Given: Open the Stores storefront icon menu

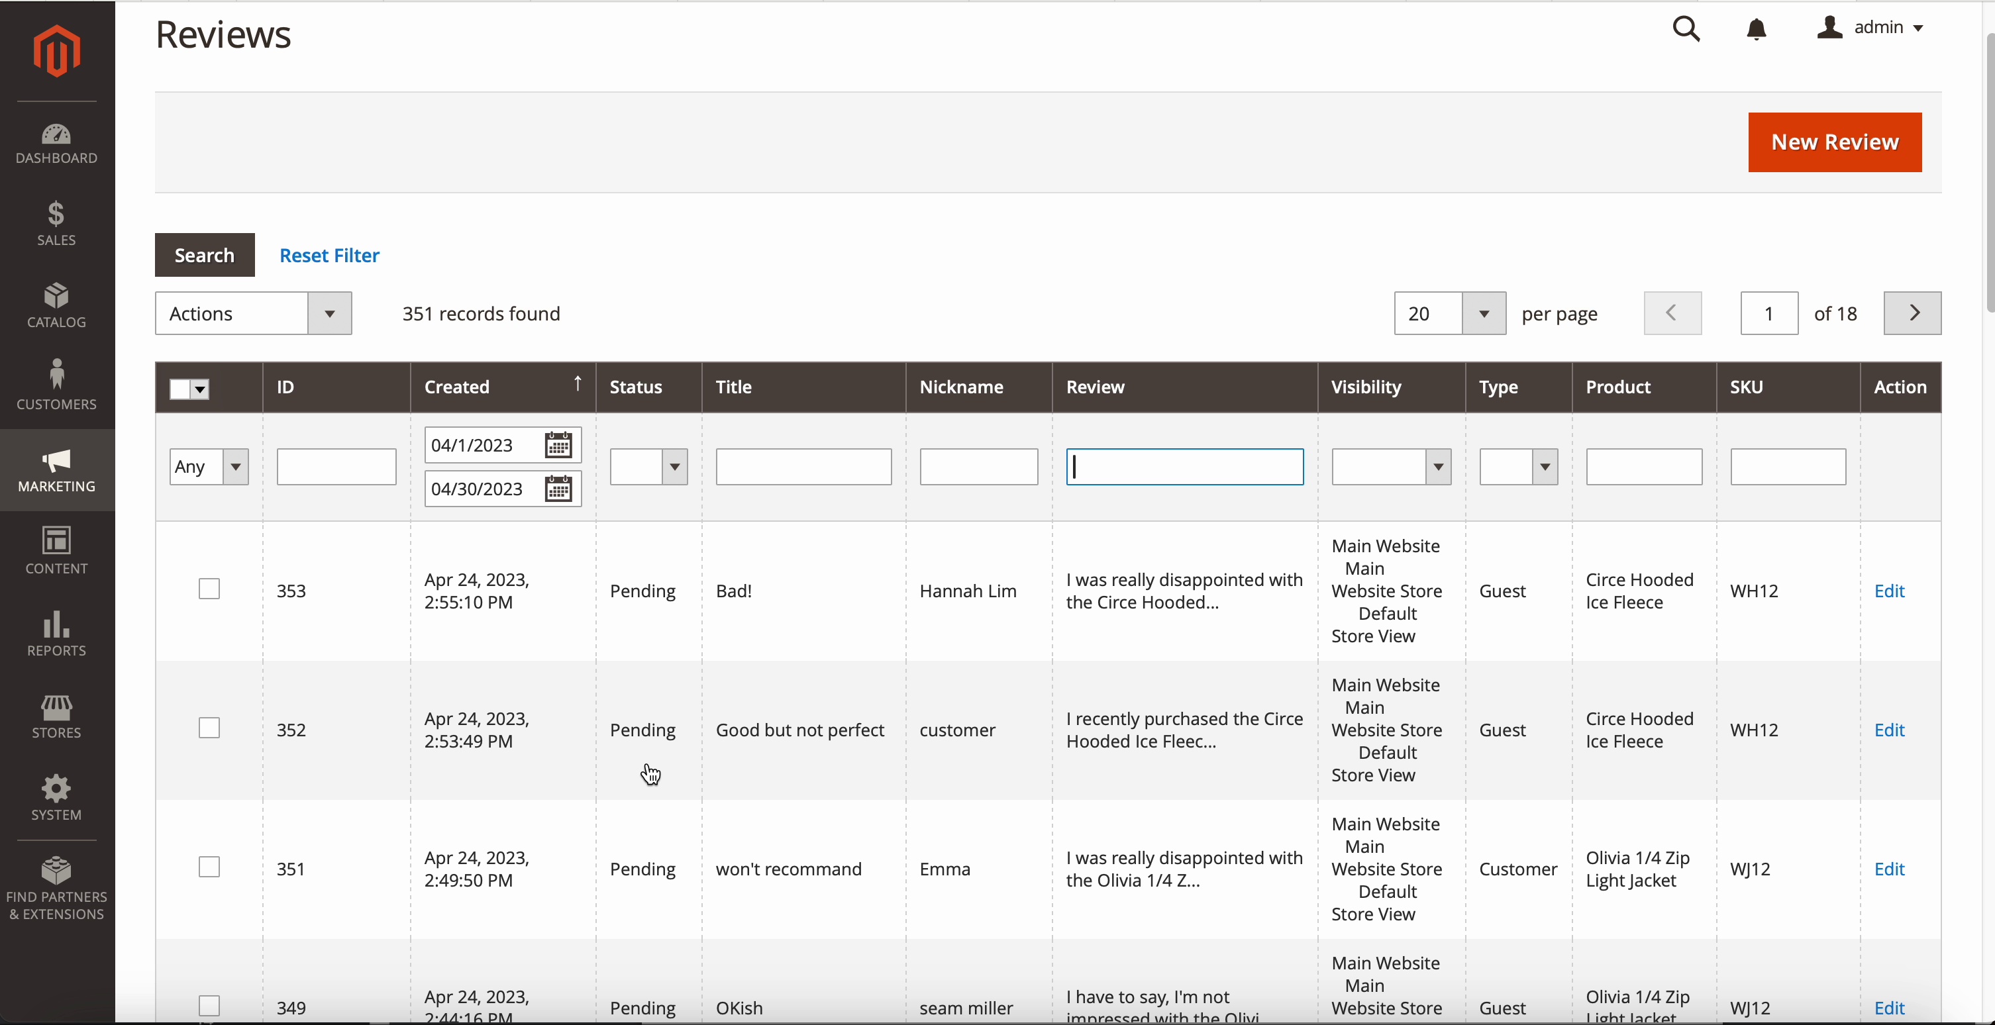Looking at the screenshot, I should [x=56, y=716].
